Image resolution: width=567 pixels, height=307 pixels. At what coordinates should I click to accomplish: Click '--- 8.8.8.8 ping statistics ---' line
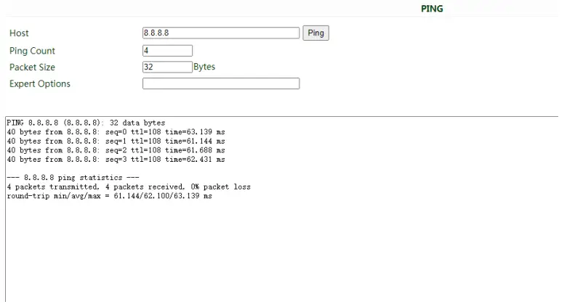[73, 178]
